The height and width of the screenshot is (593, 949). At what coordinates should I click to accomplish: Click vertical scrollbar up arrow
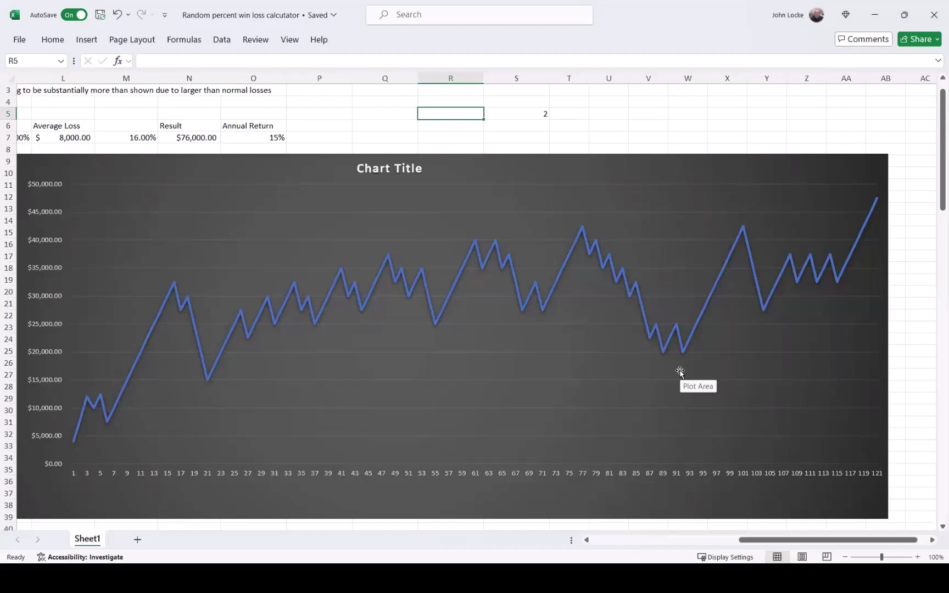[x=942, y=78]
